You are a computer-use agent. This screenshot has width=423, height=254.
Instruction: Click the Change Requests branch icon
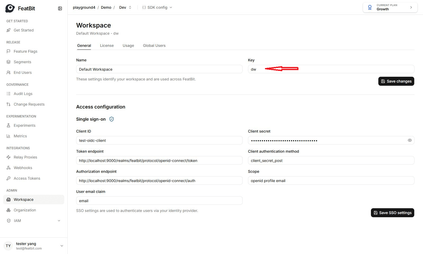point(8,104)
